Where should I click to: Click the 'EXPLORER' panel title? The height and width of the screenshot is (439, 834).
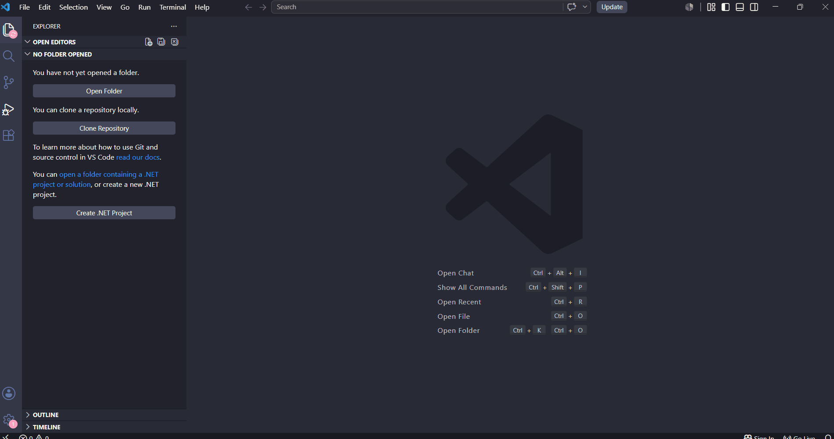47,26
